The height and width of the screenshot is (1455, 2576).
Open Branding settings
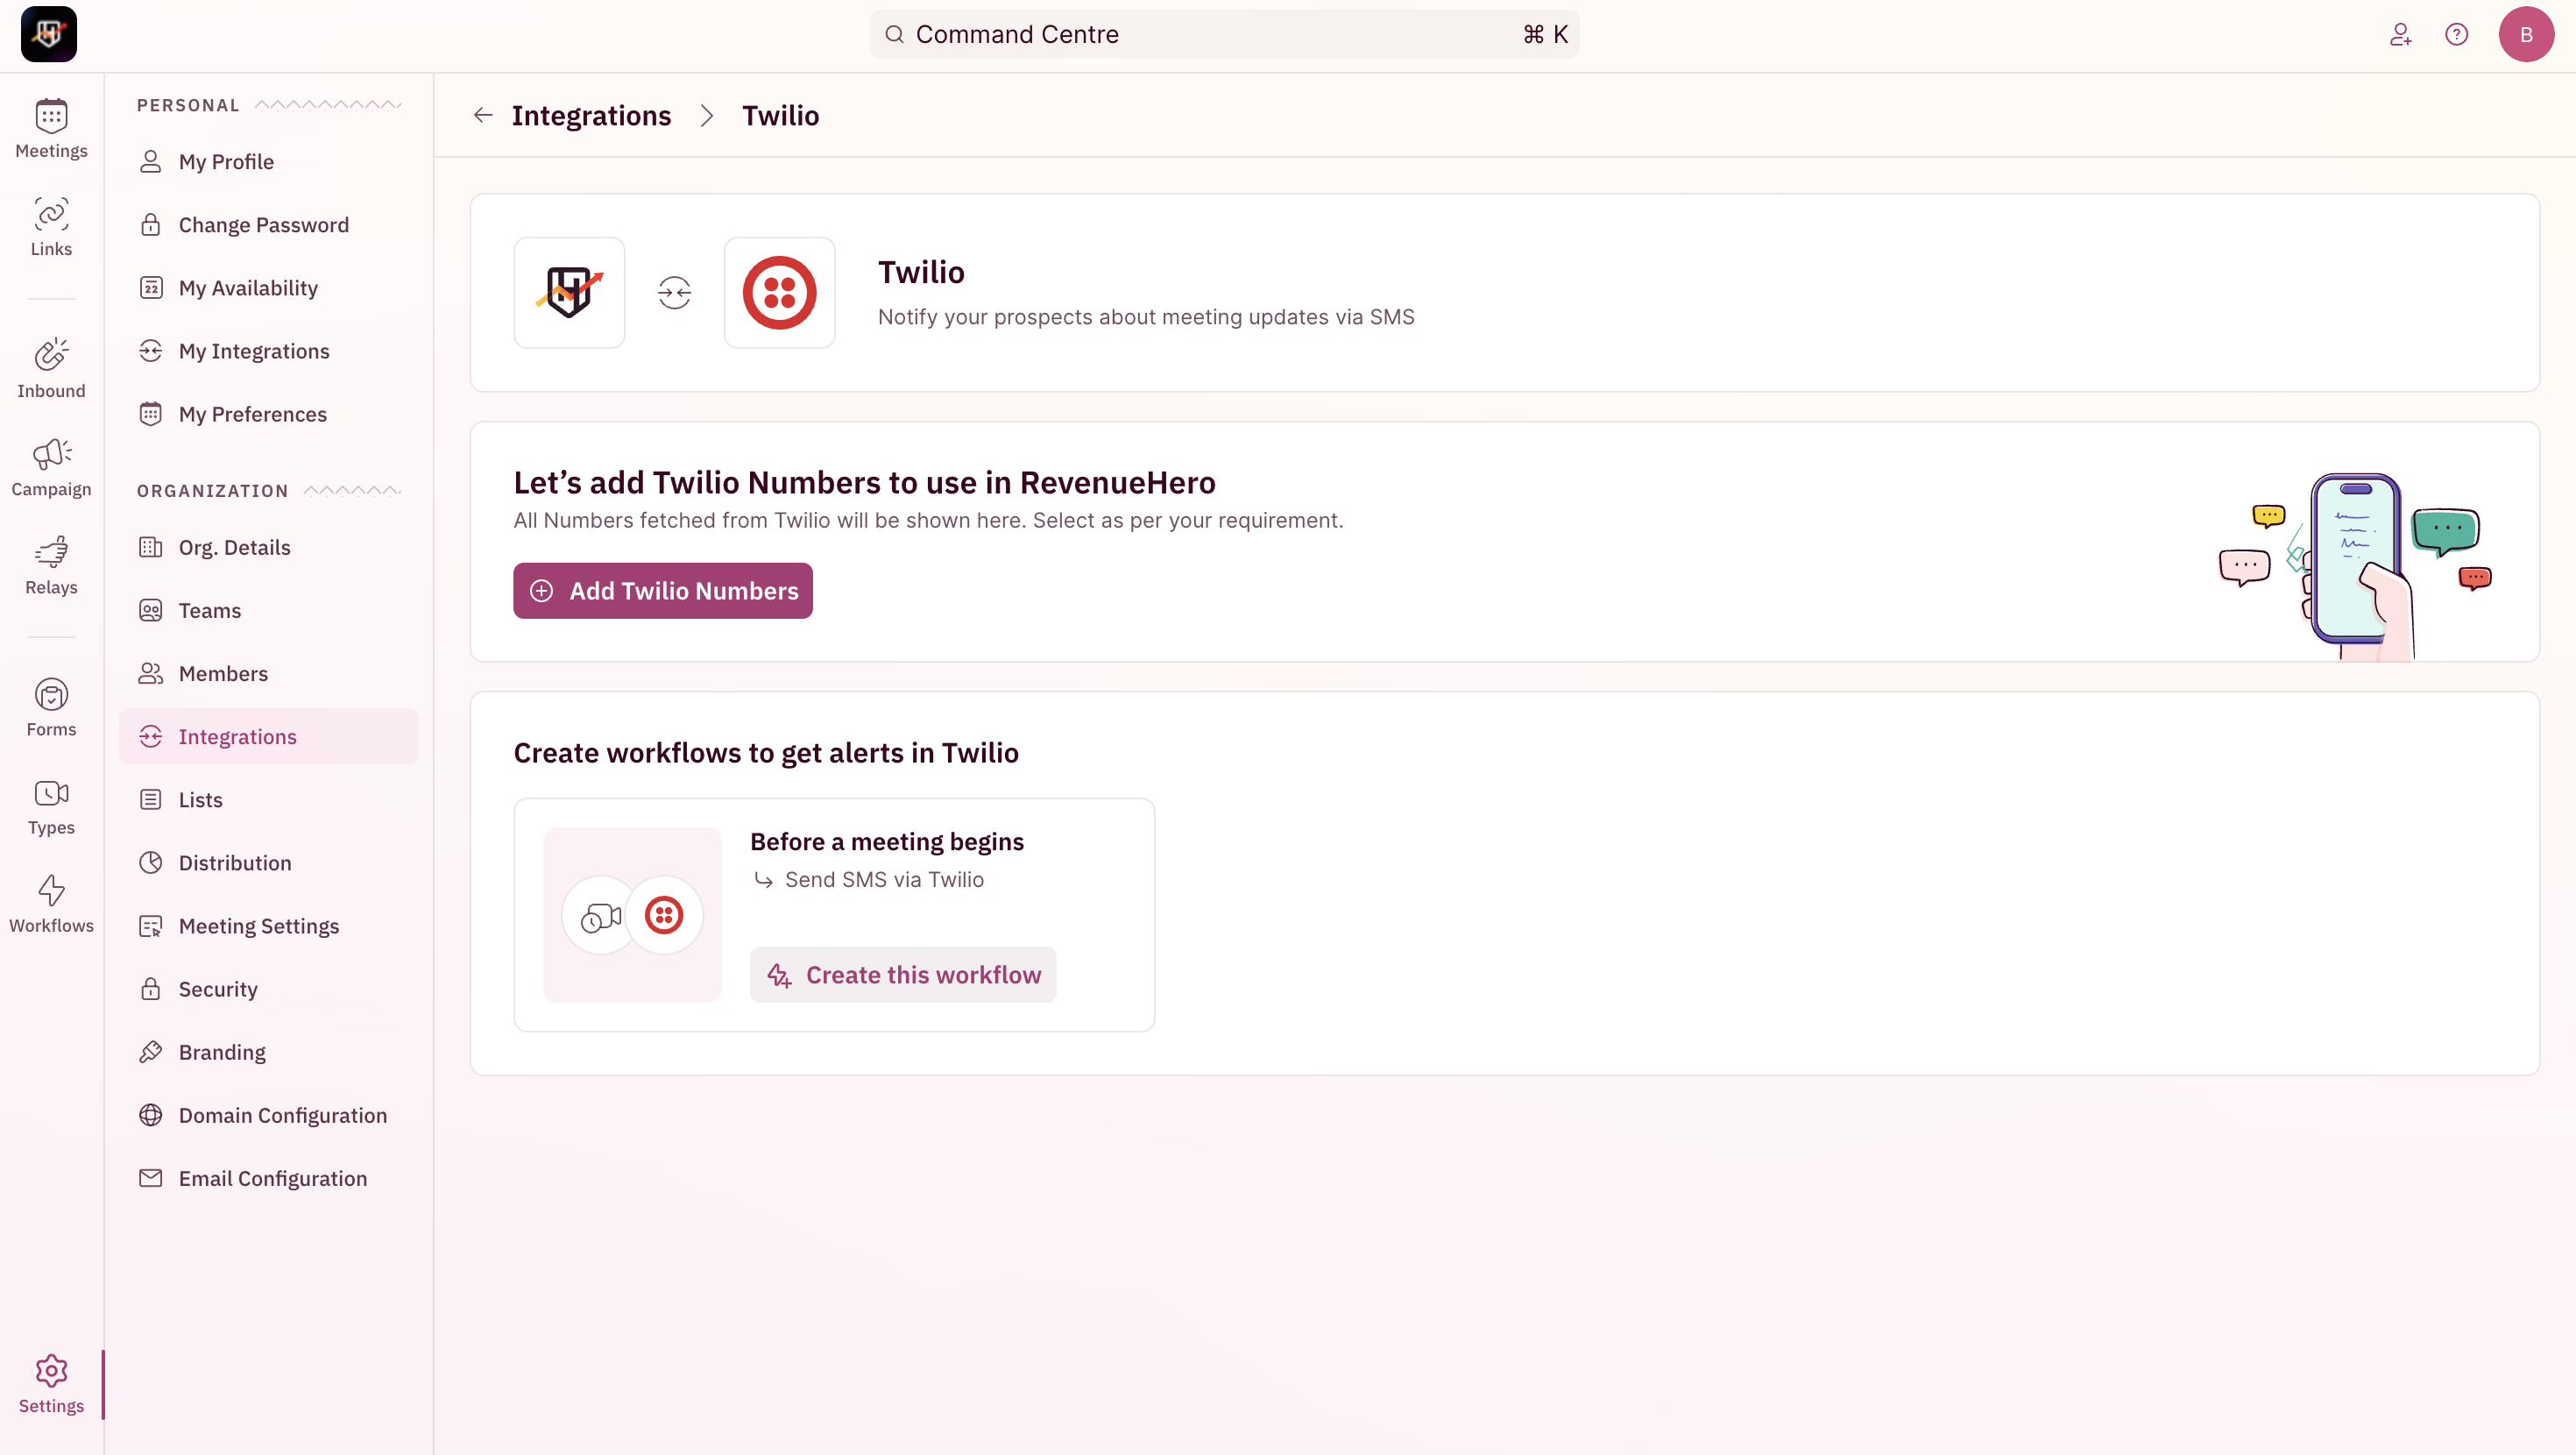point(269,1051)
